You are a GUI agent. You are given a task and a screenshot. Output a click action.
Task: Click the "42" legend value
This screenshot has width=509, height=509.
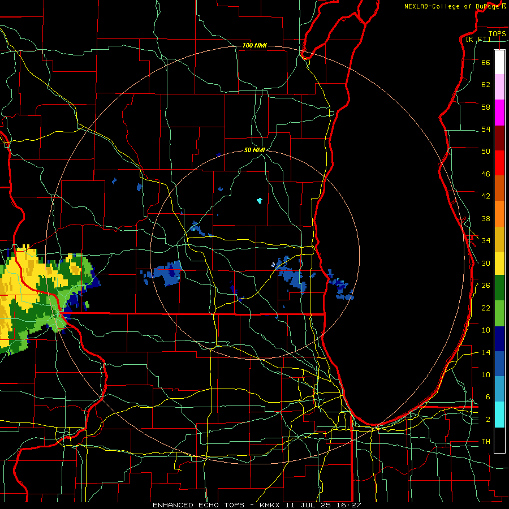click(486, 196)
